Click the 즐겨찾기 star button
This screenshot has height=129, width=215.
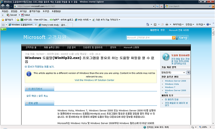pyautogui.click(x=7, y=20)
